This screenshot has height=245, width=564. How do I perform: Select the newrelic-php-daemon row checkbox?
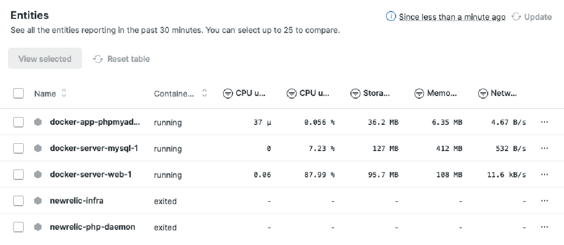[x=18, y=227]
